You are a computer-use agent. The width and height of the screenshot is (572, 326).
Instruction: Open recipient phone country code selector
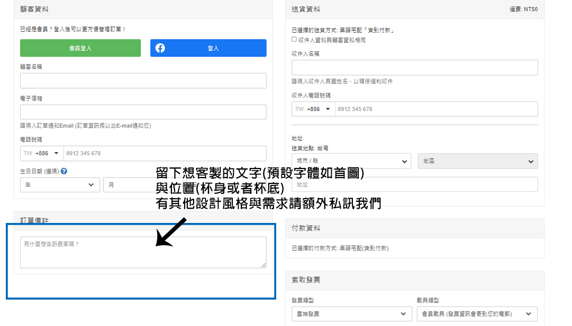coord(313,109)
